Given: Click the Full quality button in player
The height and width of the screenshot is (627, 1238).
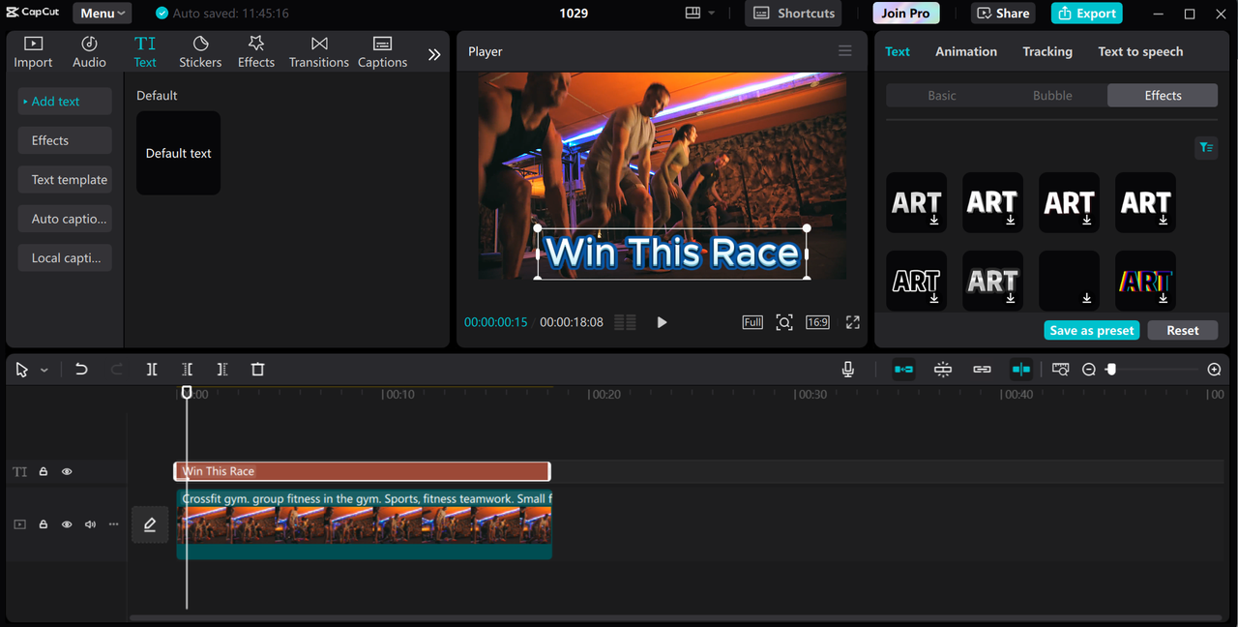Looking at the screenshot, I should [x=752, y=322].
